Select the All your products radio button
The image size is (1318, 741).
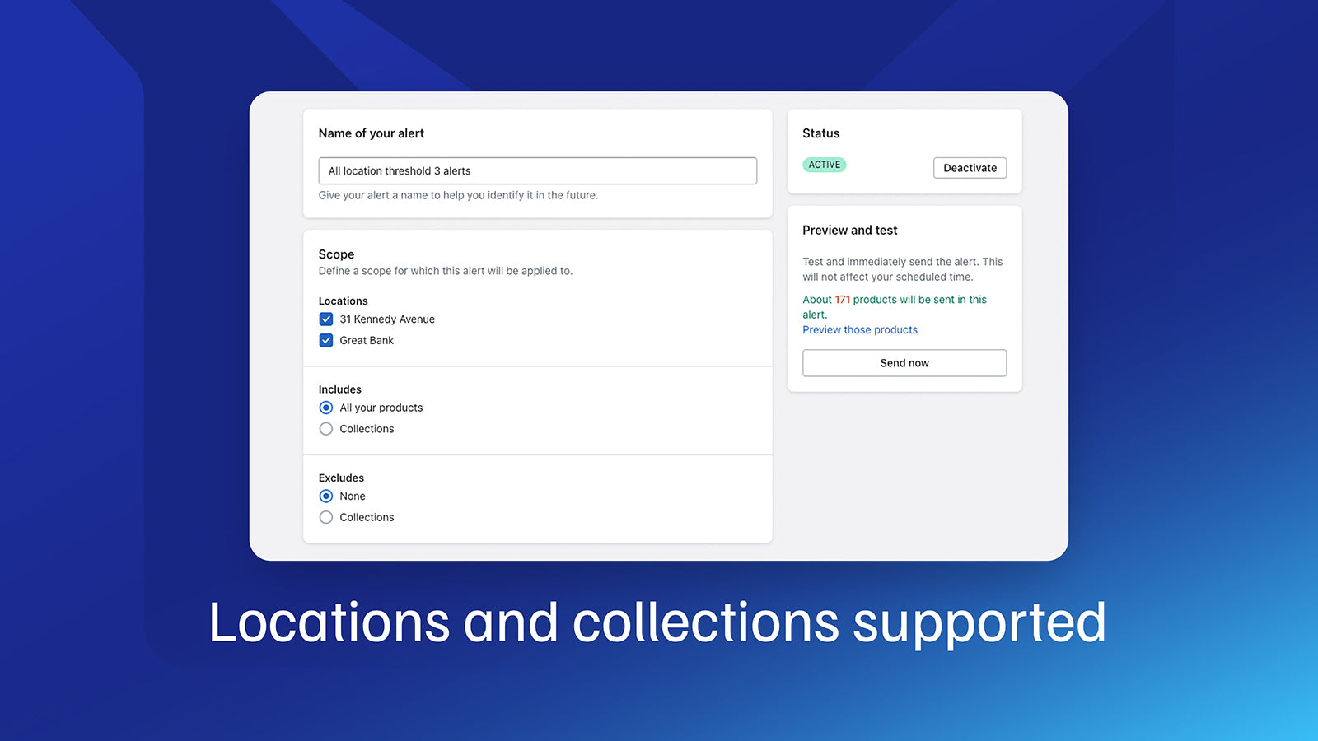point(326,408)
